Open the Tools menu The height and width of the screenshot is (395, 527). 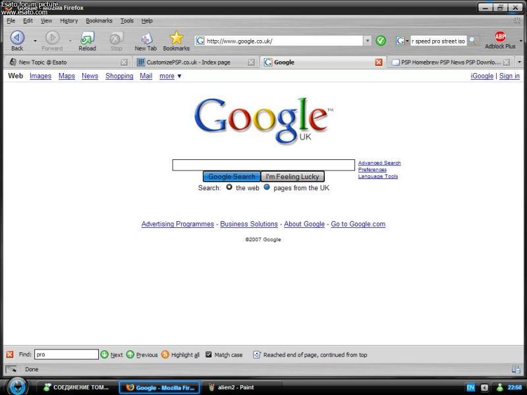[126, 21]
